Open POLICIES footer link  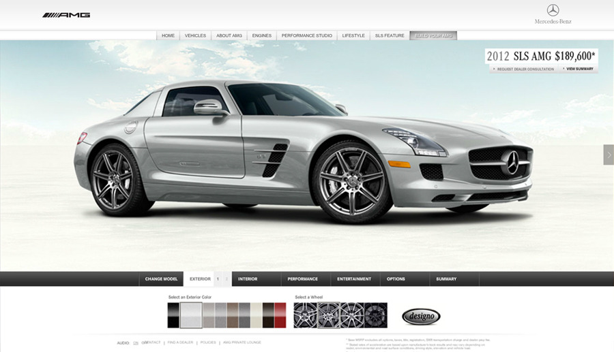[x=208, y=342]
